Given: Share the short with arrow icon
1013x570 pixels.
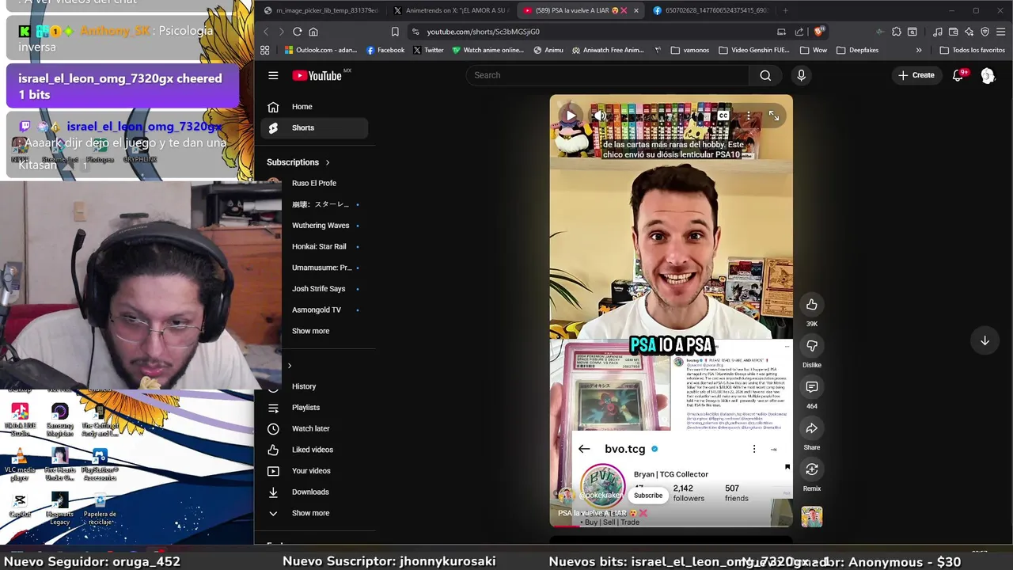Looking at the screenshot, I should (x=812, y=428).
